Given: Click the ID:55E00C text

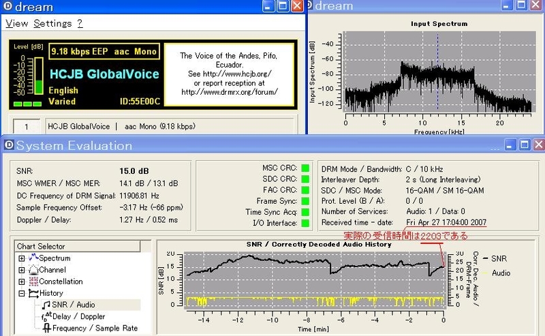Looking at the screenshot, I should click(x=140, y=102).
